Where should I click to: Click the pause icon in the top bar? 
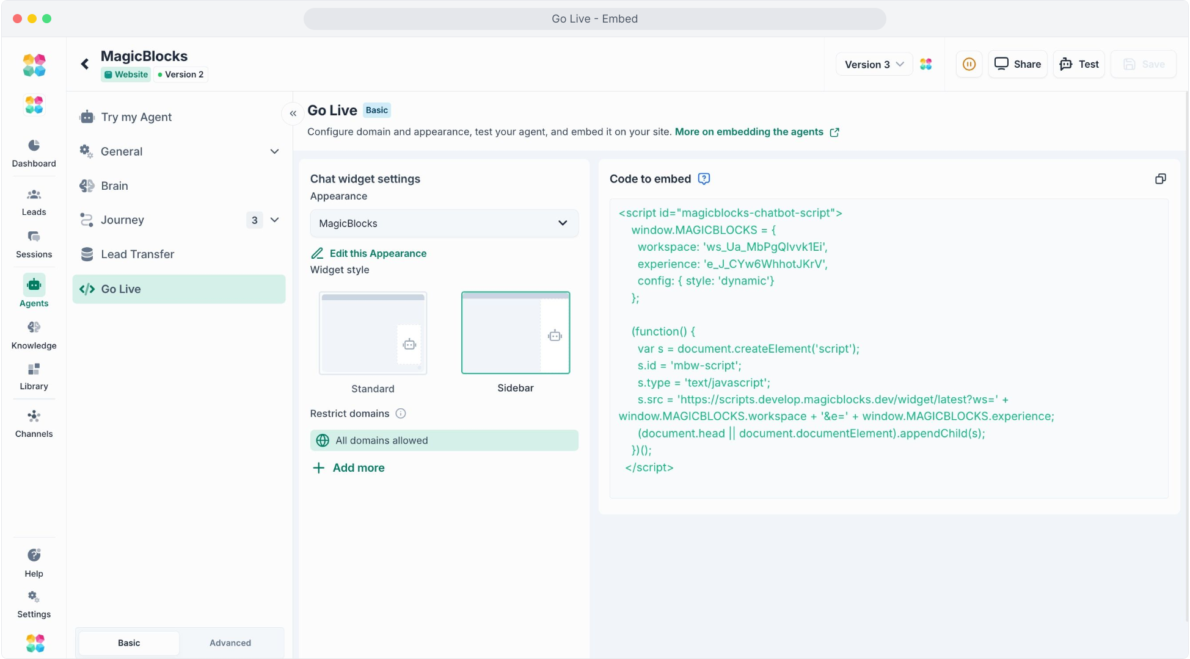tap(969, 64)
